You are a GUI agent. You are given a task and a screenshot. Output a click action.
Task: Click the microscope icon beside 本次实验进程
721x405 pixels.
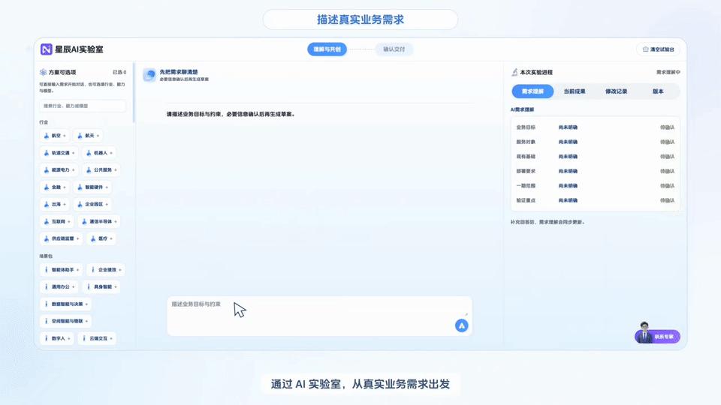[x=514, y=72]
